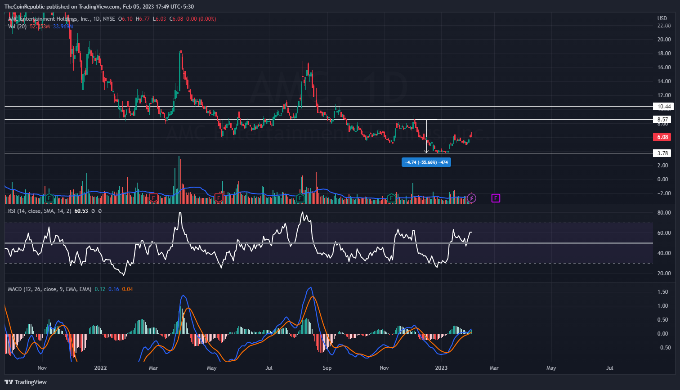This screenshot has width=680, height=390.
Task: Click the 3.78 support price label on the axis
Action: [x=662, y=153]
